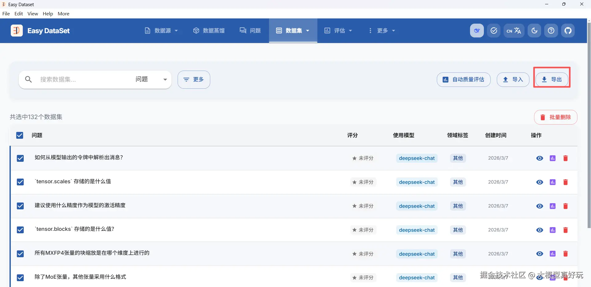Evaluate the '`tensor.scales` 存储的是什么值' row with chart icon
Image resolution: width=591 pixels, height=287 pixels.
553,182
